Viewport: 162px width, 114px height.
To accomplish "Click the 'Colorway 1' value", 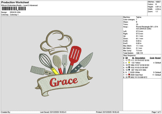I will pyautogui.click(x=14, y=15).
